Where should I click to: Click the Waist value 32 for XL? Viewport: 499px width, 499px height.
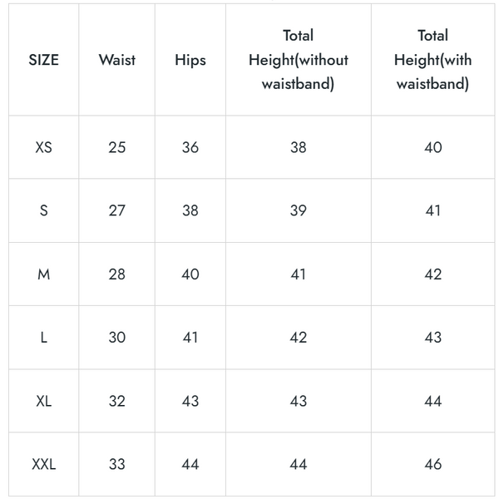(116, 401)
